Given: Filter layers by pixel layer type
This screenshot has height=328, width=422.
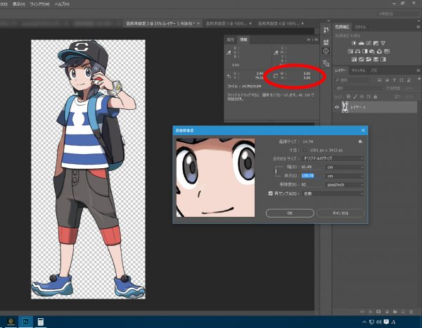Looking at the screenshot, I should 380,80.
